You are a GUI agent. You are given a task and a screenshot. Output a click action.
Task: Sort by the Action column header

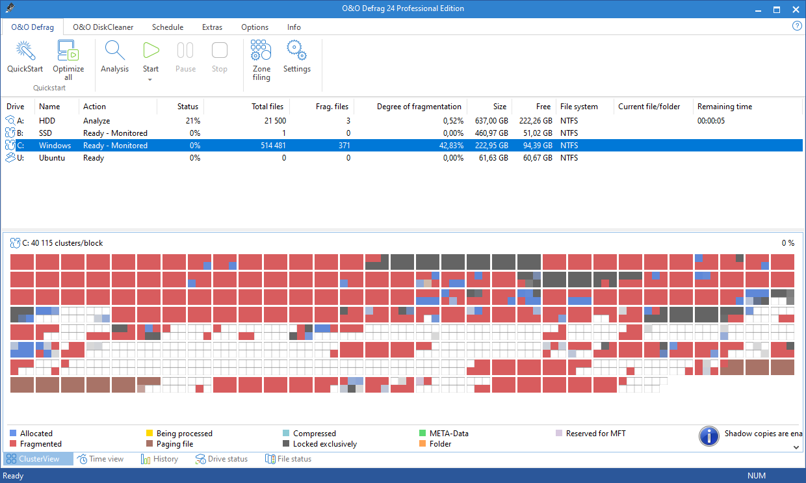point(94,107)
